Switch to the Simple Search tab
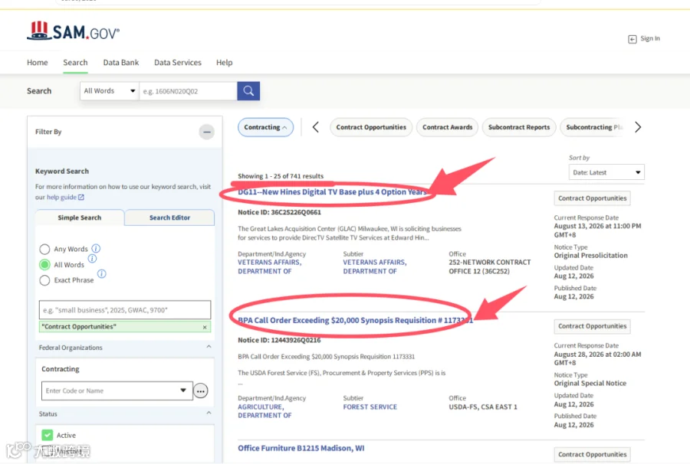 tap(80, 217)
